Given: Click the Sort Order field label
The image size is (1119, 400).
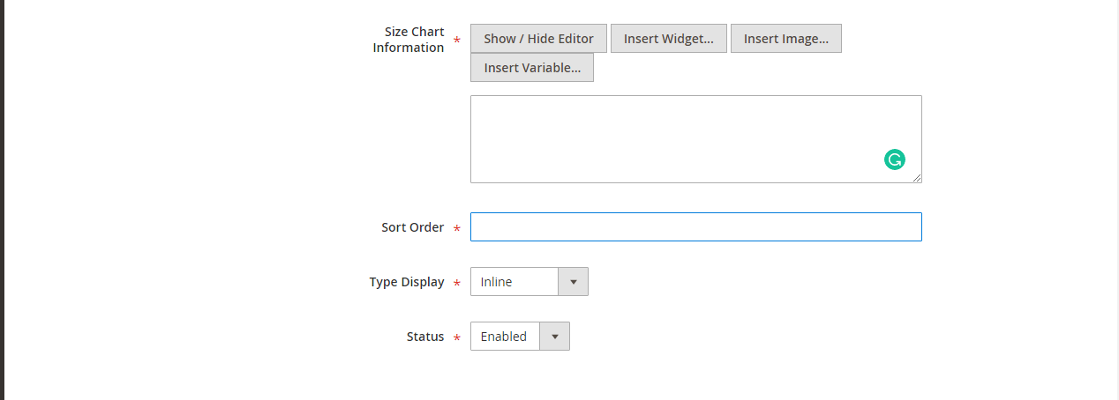Looking at the screenshot, I should pyautogui.click(x=412, y=227).
